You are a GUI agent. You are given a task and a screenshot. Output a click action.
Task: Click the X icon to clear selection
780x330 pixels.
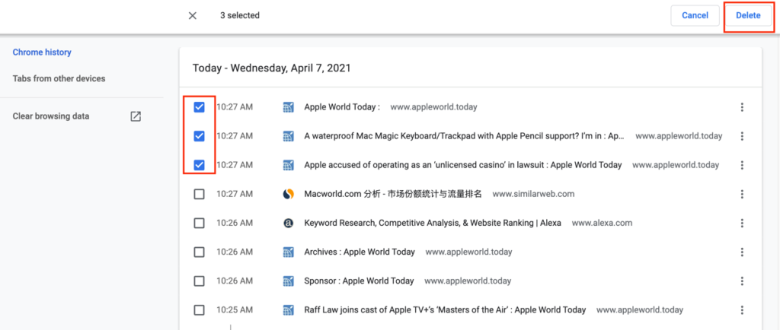click(193, 16)
